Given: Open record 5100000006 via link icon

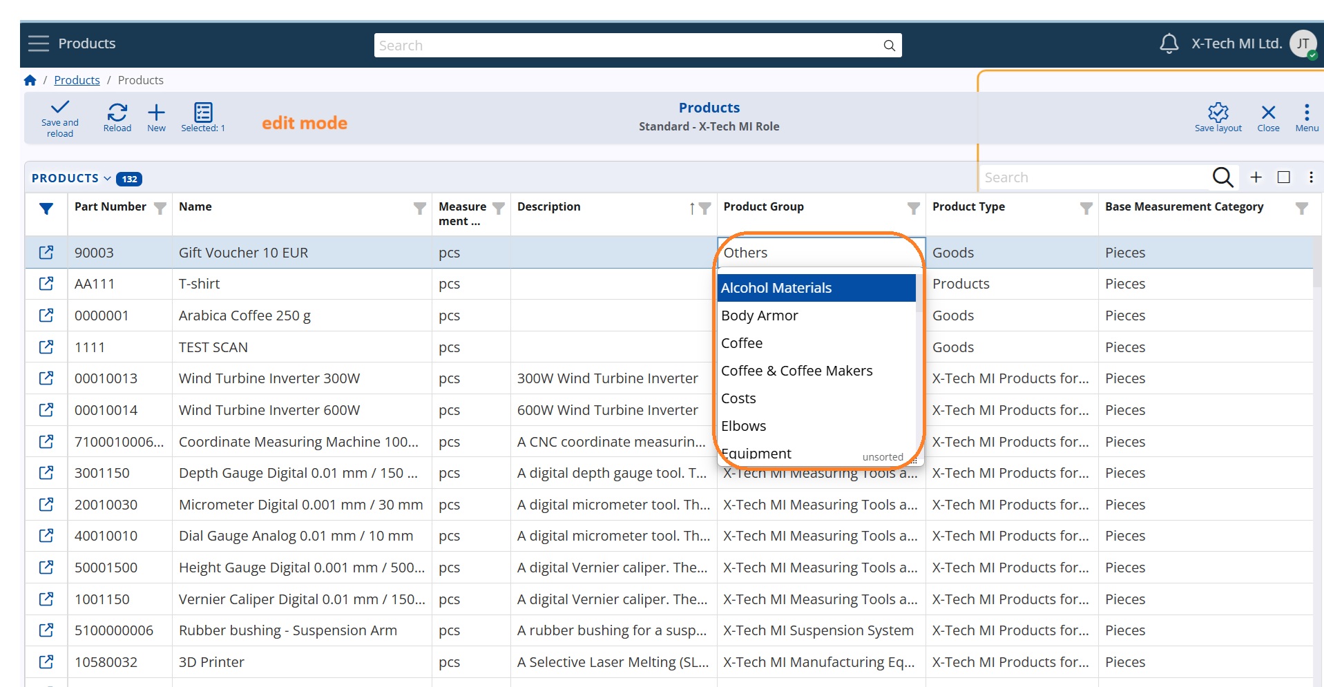Looking at the screenshot, I should point(46,630).
